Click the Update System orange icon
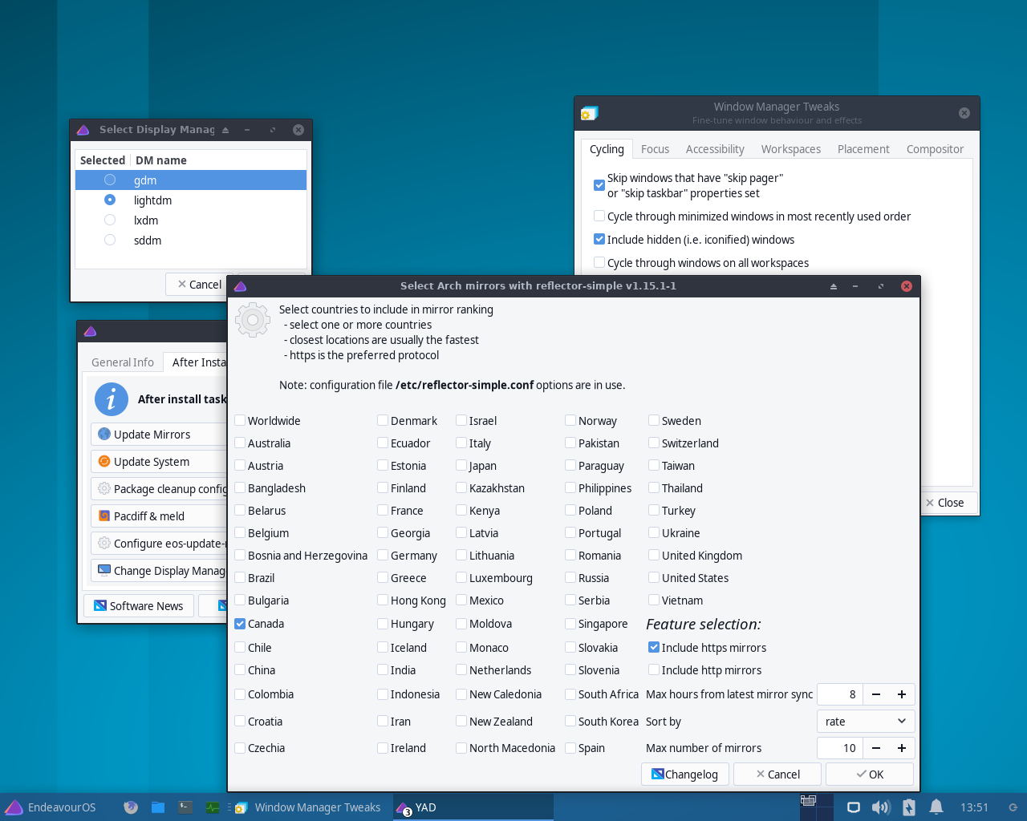Image resolution: width=1027 pixels, height=821 pixels. tap(104, 461)
